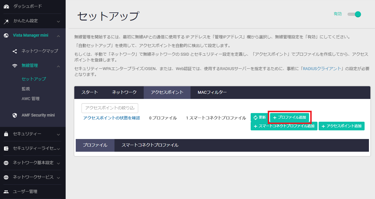Click the network map share icon
The height and width of the screenshot is (199, 375).
click(15, 51)
